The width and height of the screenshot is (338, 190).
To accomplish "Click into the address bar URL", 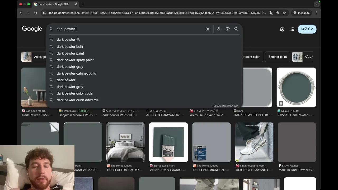I will [x=157, y=13].
